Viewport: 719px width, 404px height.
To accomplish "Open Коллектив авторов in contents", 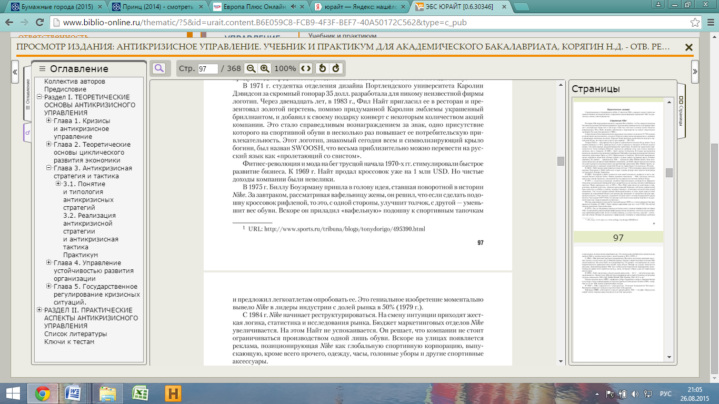I will coord(75,82).
